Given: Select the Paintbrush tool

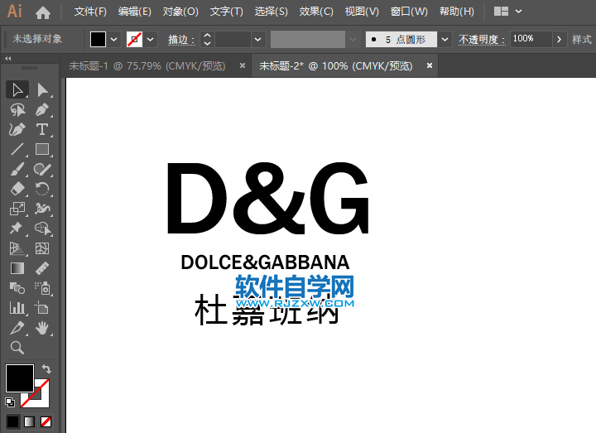Looking at the screenshot, I should (x=17, y=169).
